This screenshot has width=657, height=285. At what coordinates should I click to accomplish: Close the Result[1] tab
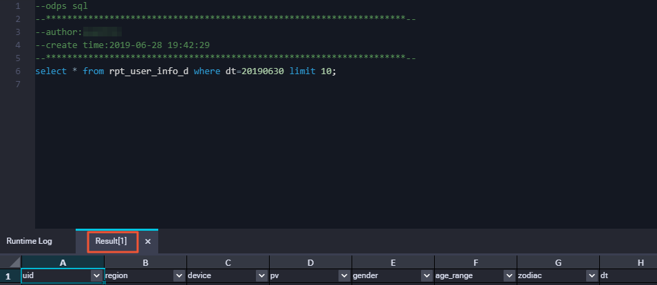[x=147, y=242]
